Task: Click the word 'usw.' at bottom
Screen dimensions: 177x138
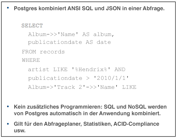Action: 20,131
